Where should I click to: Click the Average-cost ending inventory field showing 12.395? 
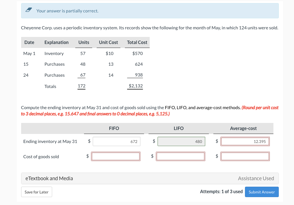click(245, 142)
